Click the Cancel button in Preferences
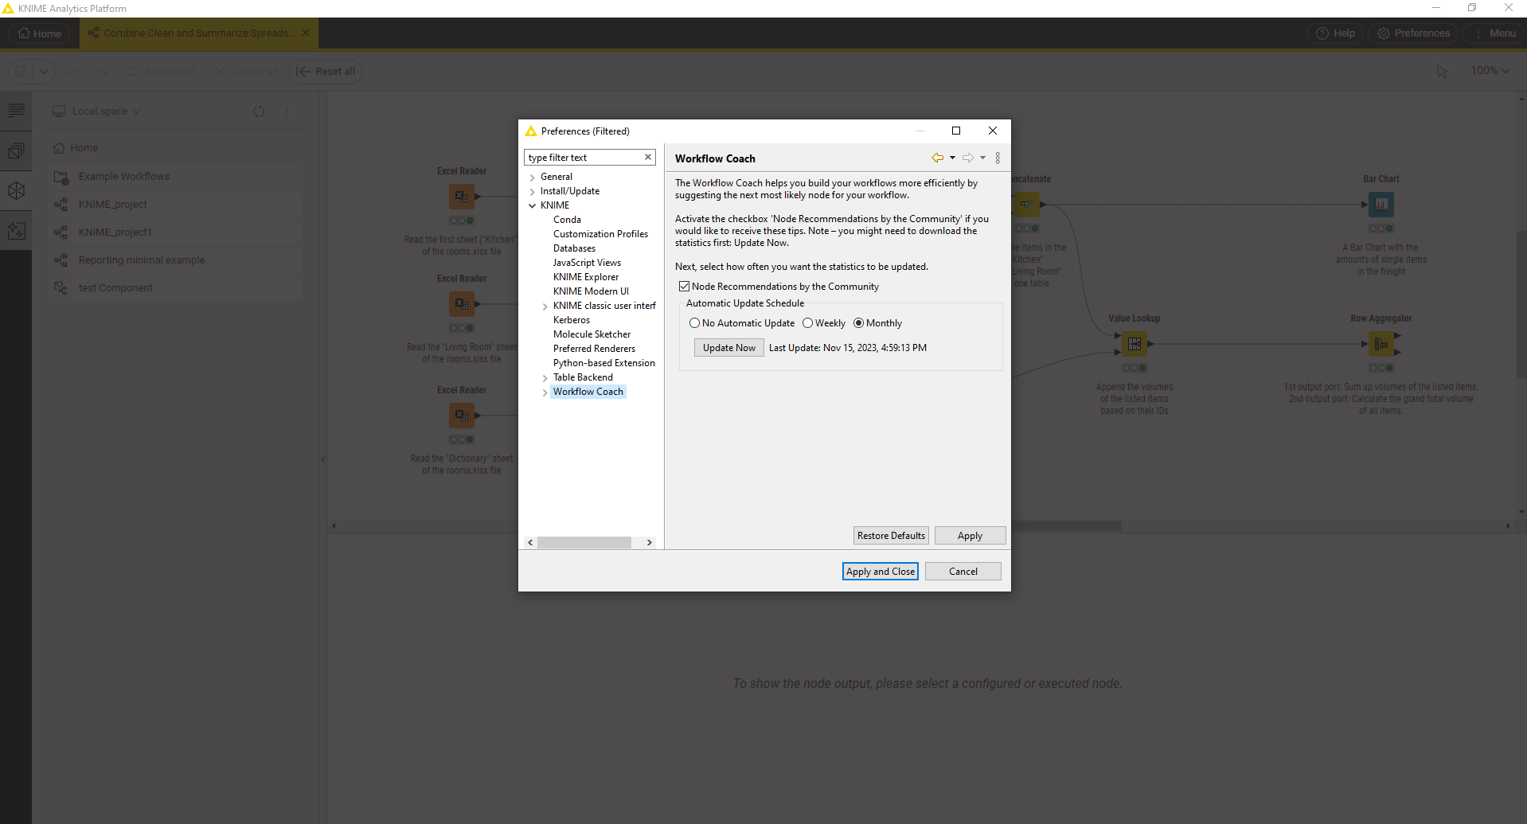This screenshot has height=824, width=1527. coord(963,572)
